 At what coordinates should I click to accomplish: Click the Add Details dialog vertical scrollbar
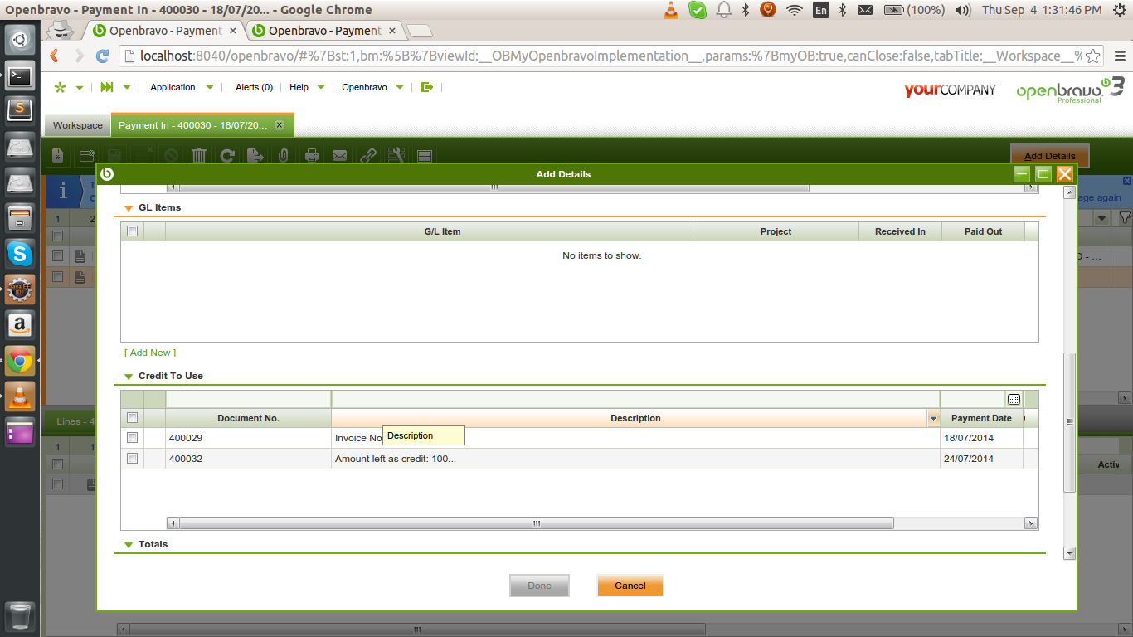(x=1070, y=422)
